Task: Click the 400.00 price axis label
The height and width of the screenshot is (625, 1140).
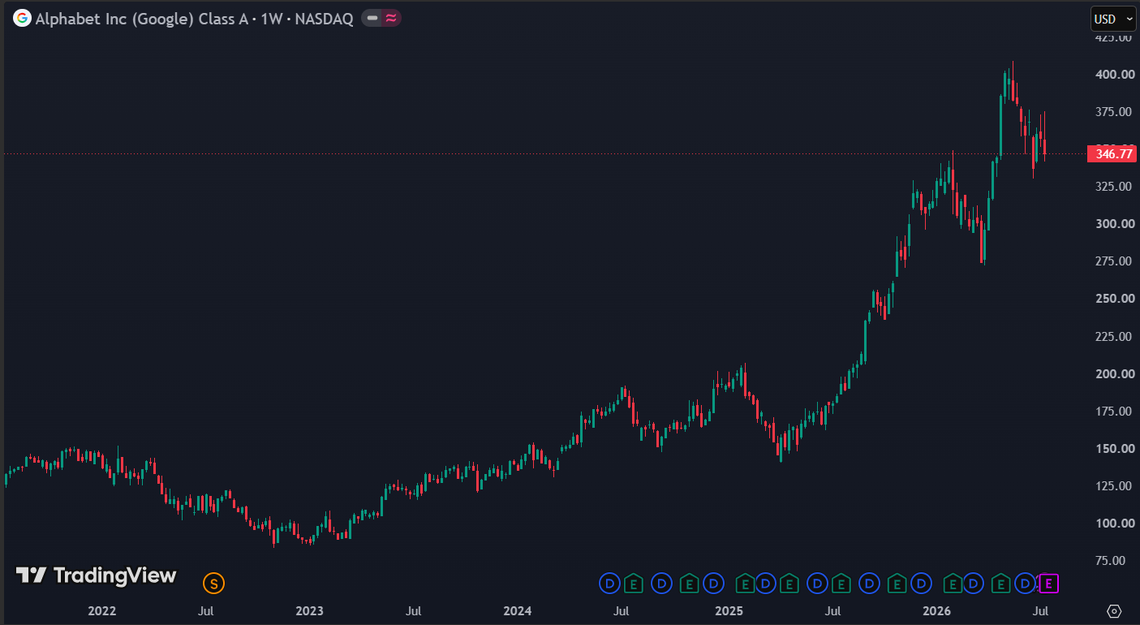Action: 1115,75
